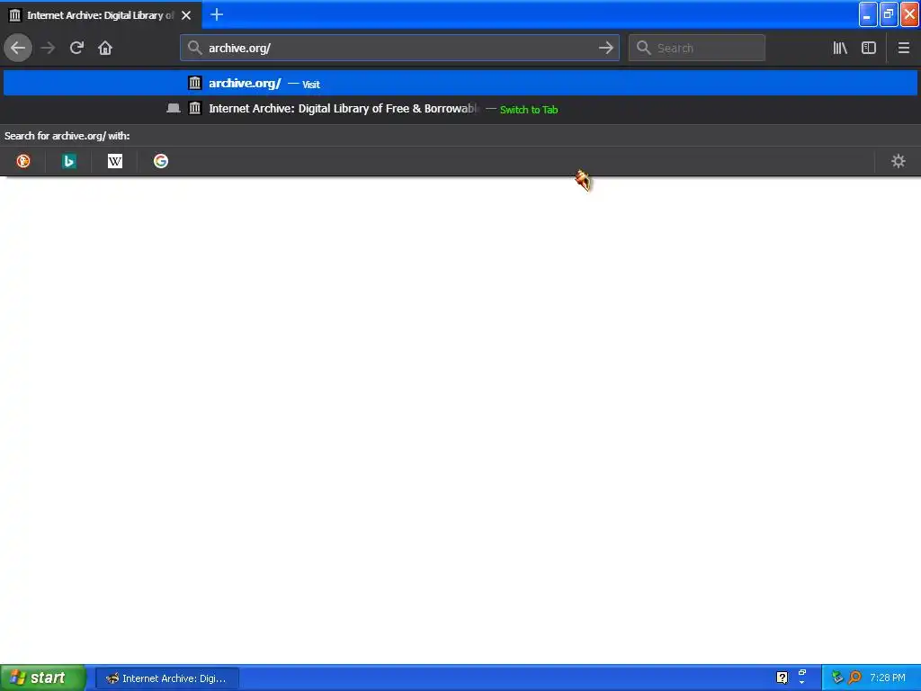921x691 pixels.
Task: Open the Library bookshelf icon
Action: [x=840, y=48]
